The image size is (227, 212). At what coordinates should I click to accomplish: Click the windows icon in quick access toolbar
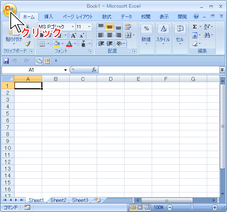[39, 61]
